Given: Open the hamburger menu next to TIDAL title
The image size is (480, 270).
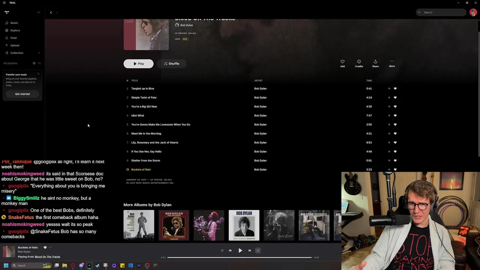Looking at the screenshot, I should (x=4, y=3).
